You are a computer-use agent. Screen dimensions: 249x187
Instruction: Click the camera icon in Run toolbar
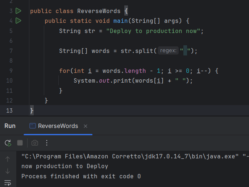(x=34, y=143)
